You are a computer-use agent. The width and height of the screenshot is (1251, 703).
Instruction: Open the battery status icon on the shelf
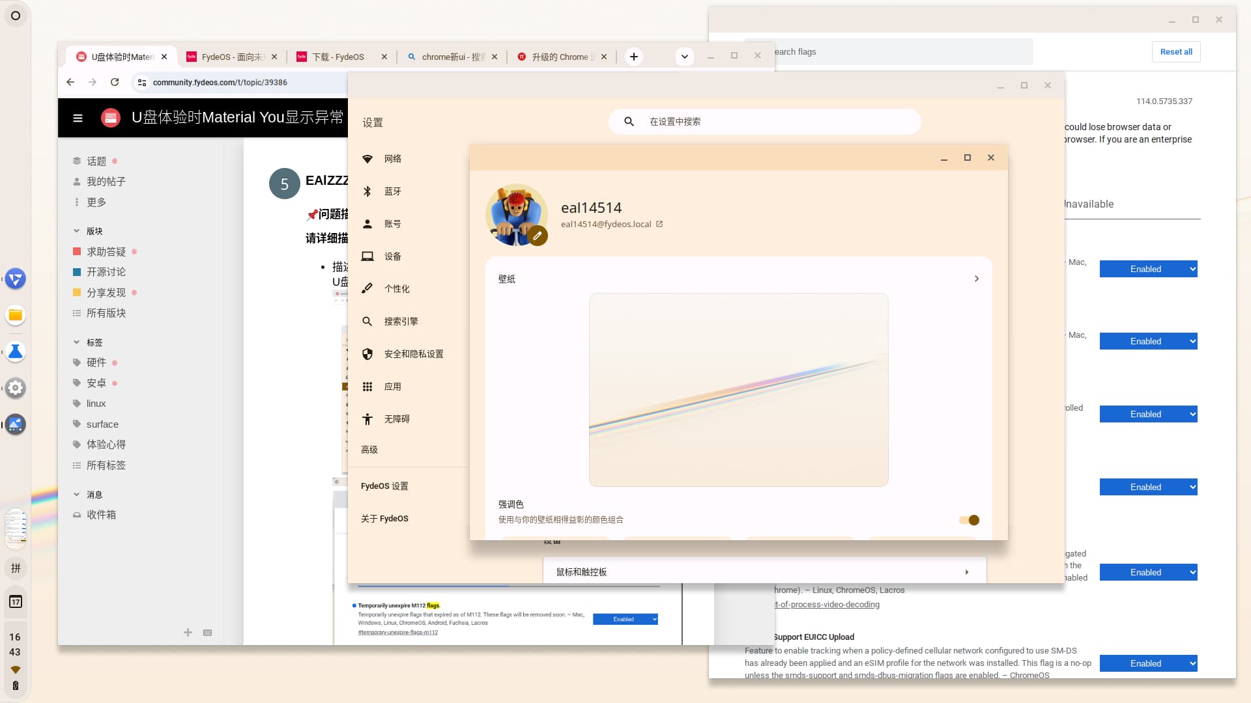16,685
